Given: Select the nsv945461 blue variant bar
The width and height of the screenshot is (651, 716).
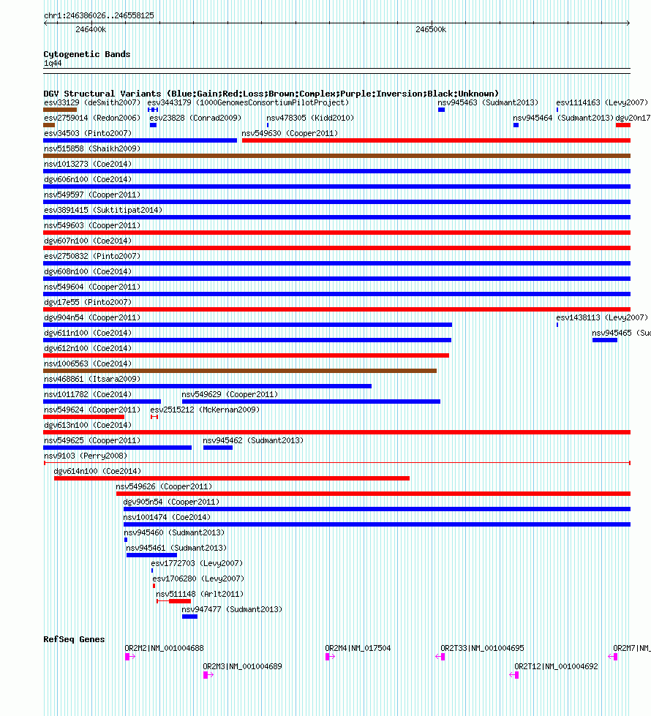Looking at the screenshot, I should point(151,555).
